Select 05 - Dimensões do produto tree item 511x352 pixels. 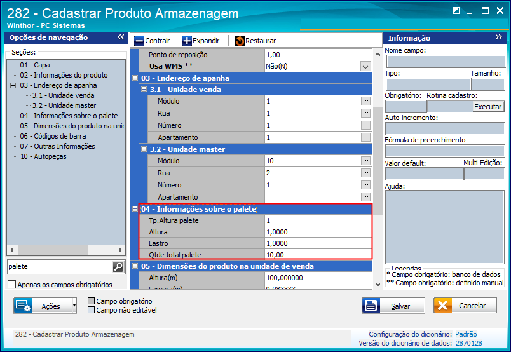coord(72,126)
